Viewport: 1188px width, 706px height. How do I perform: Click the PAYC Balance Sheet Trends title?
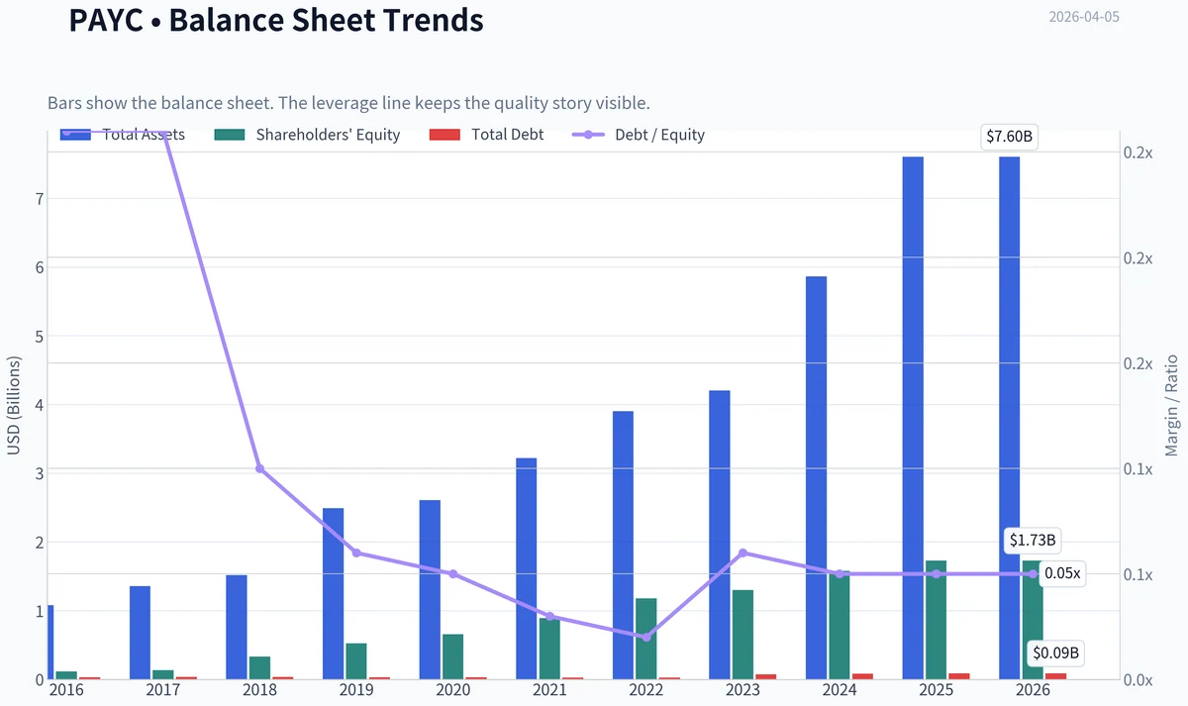coord(276,19)
